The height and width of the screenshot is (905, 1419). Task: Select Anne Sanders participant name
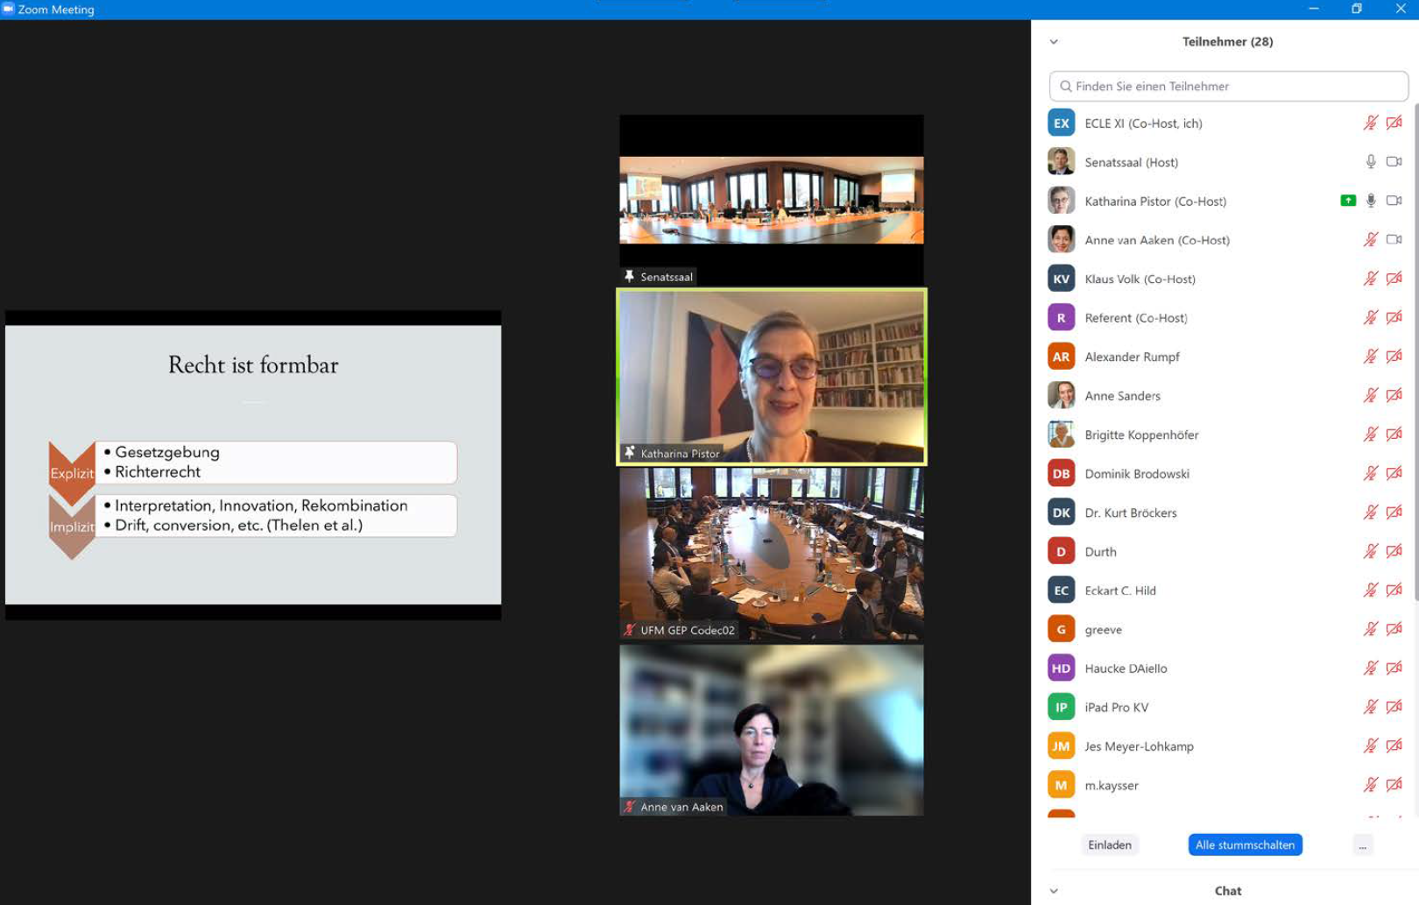(1122, 395)
